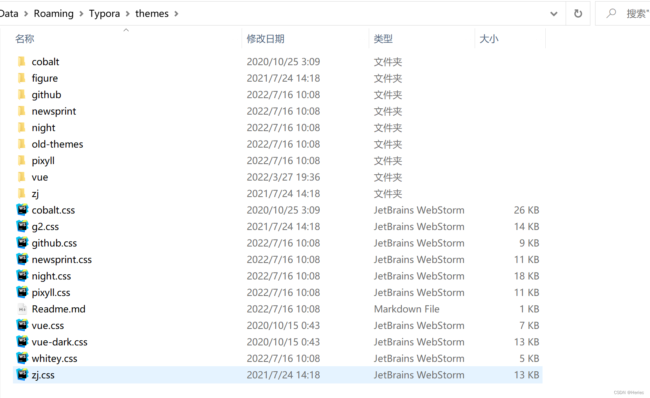Screen dimensions: 650x398
Task: Click 2022/3/27 19:36 date of vue folder
Action: tap(283, 177)
